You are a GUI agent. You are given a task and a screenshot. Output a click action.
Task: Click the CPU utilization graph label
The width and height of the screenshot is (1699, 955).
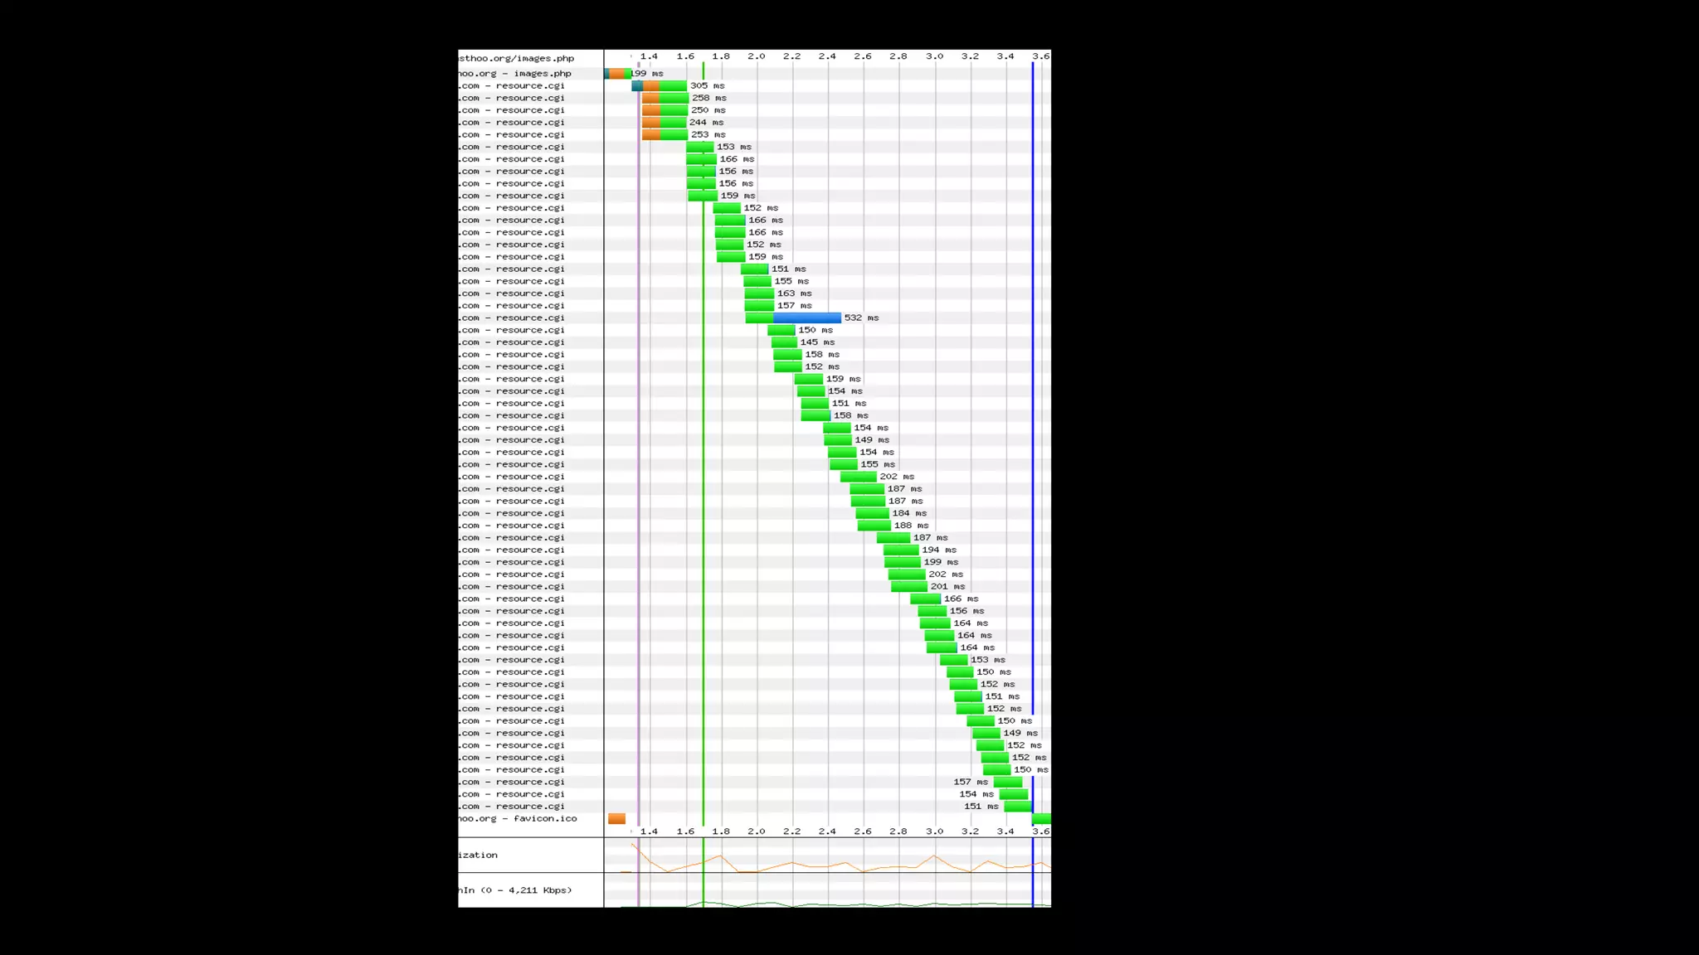point(479,856)
